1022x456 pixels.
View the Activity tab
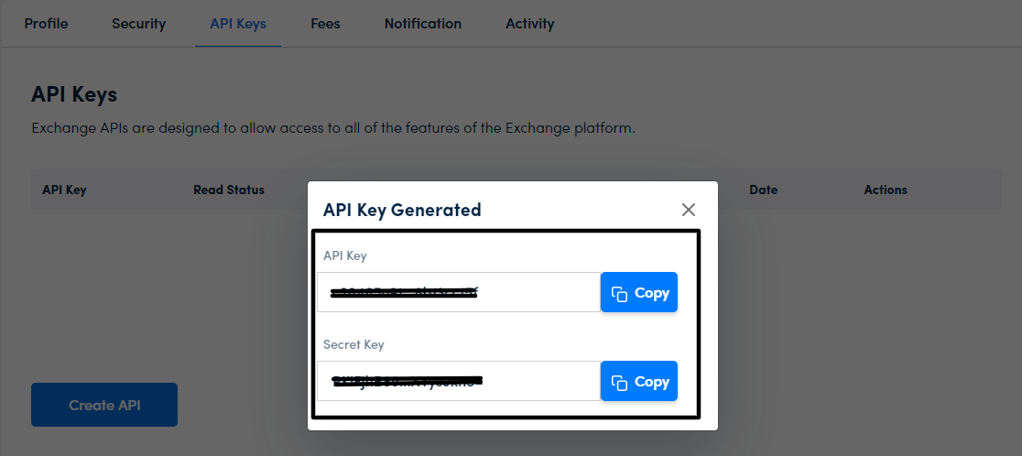[x=529, y=24]
